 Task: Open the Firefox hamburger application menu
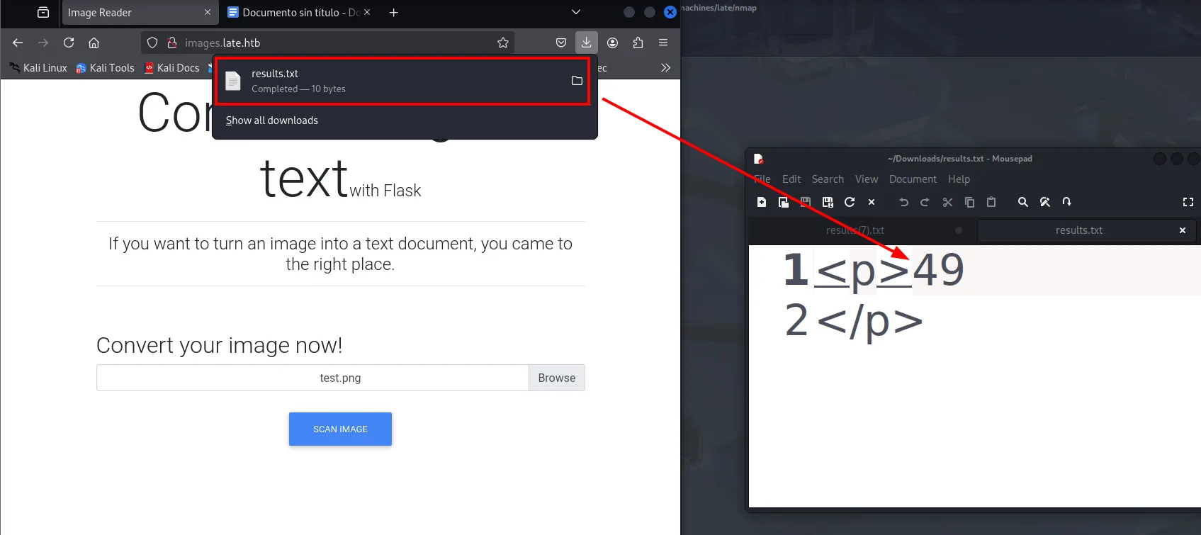click(663, 43)
